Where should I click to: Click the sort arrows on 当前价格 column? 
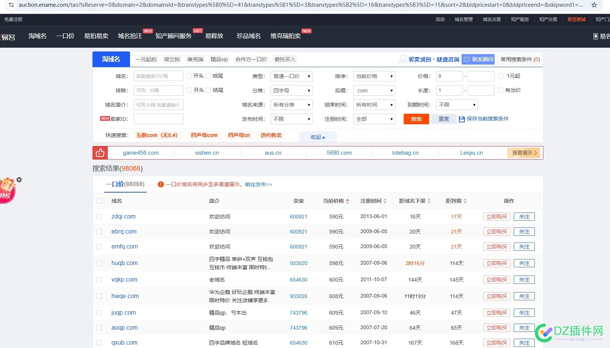(x=347, y=201)
